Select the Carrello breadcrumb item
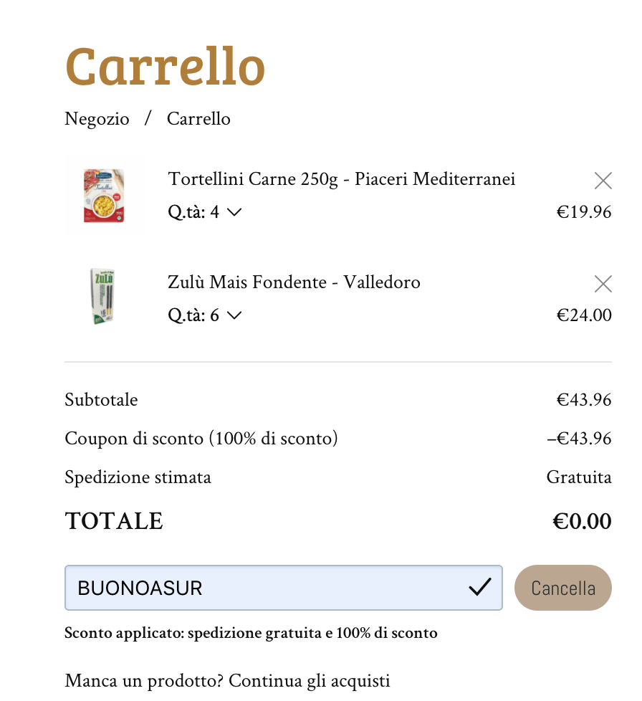The width and height of the screenshot is (642, 701). point(198,119)
